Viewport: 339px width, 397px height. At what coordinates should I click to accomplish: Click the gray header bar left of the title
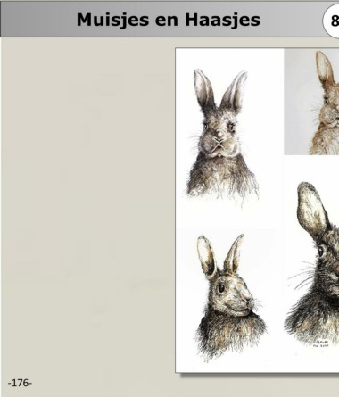[x=38, y=21]
